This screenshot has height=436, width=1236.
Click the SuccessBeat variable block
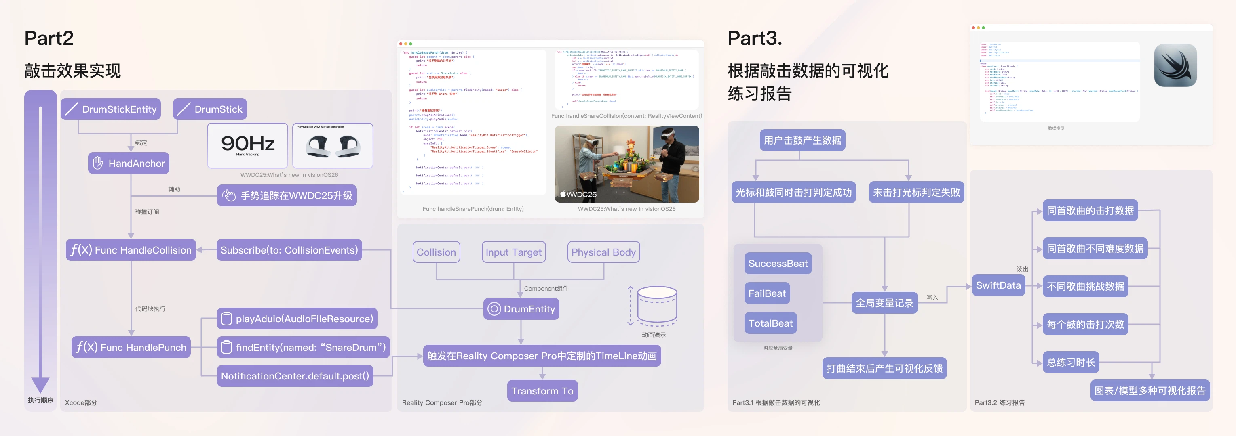(x=777, y=264)
